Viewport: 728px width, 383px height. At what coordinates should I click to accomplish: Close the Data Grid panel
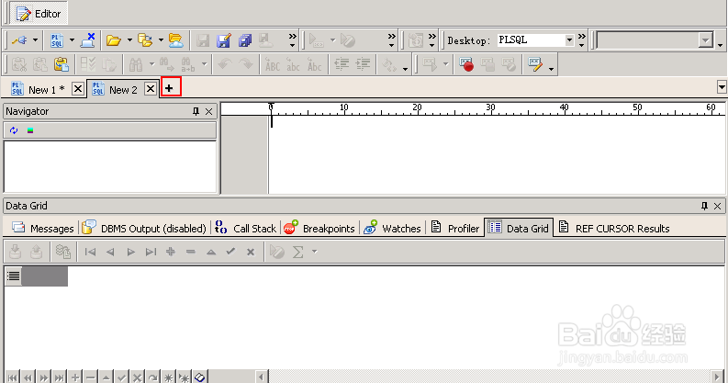pos(717,206)
